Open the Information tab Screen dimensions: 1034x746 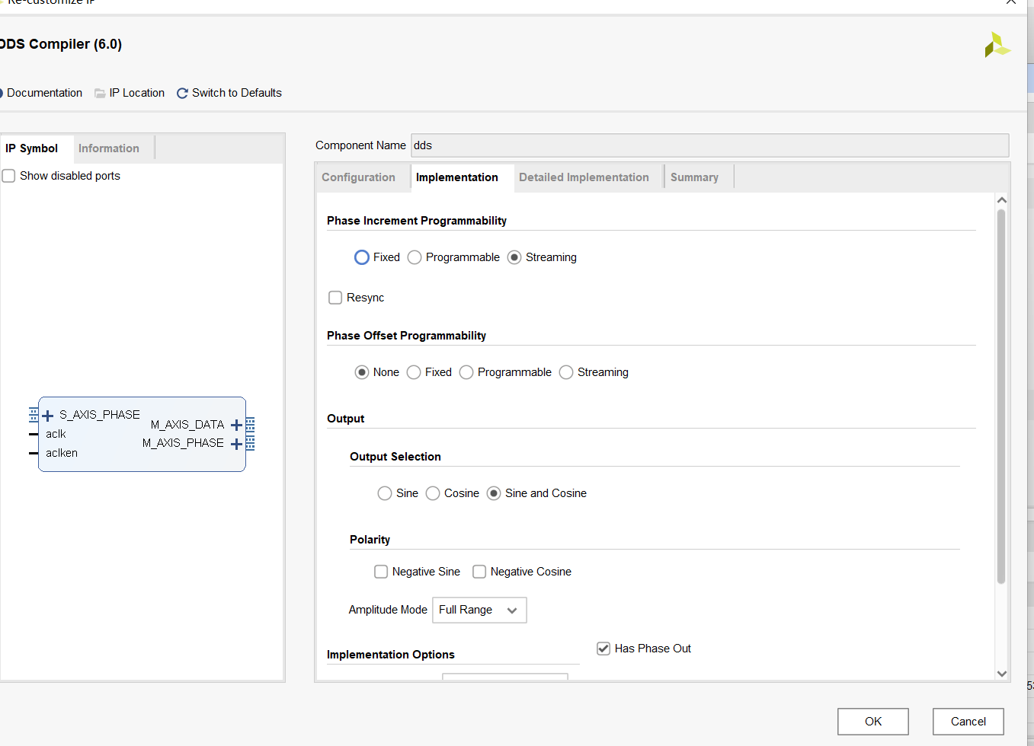click(109, 148)
